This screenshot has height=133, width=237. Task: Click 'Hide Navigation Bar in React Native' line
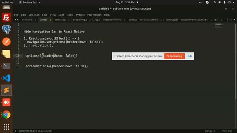[54, 31]
